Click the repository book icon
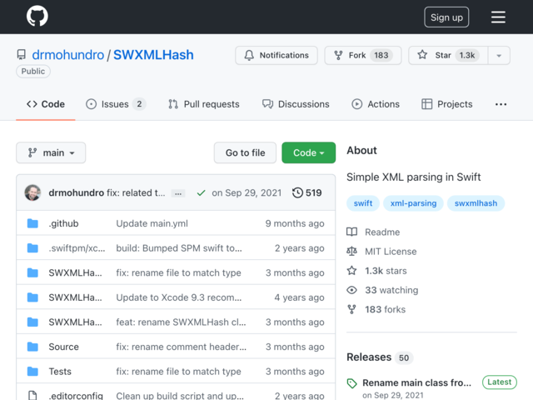Viewport: 533px width, 400px height. pos(21,55)
